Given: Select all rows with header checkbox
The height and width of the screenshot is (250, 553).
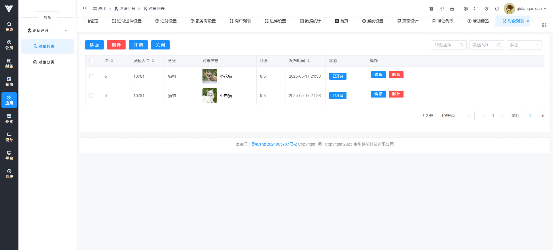Looking at the screenshot, I should (x=91, y=61).
